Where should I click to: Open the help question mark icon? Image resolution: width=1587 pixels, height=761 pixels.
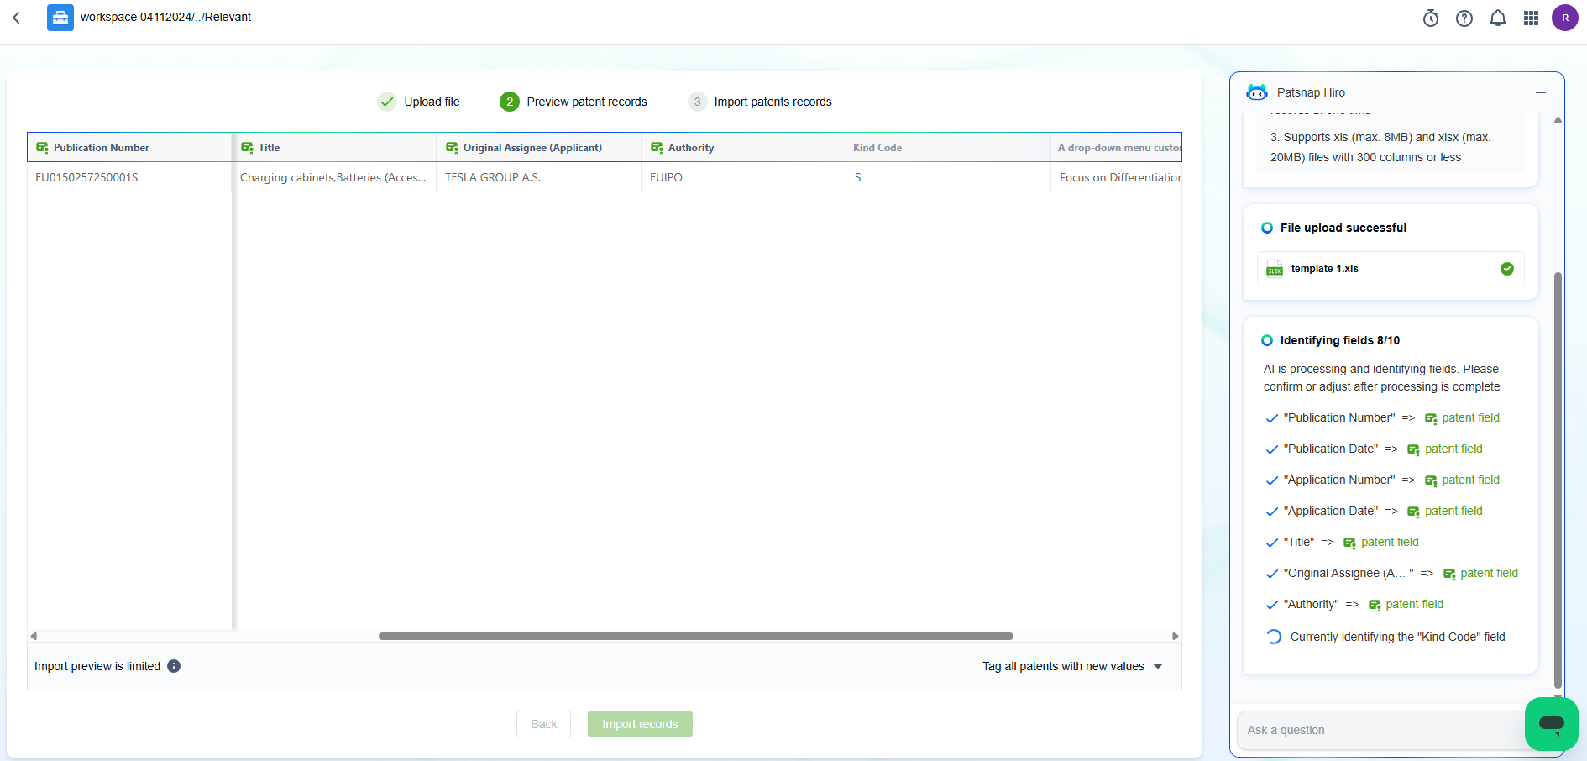coord(1464,18)
